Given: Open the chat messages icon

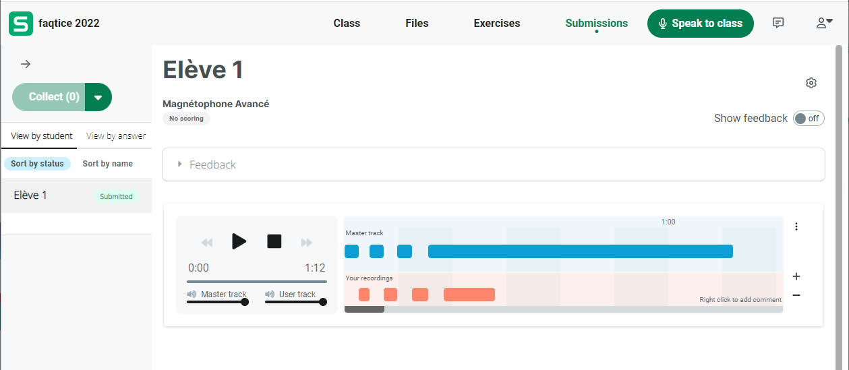Looking at the screenshot, I should 778,23.
